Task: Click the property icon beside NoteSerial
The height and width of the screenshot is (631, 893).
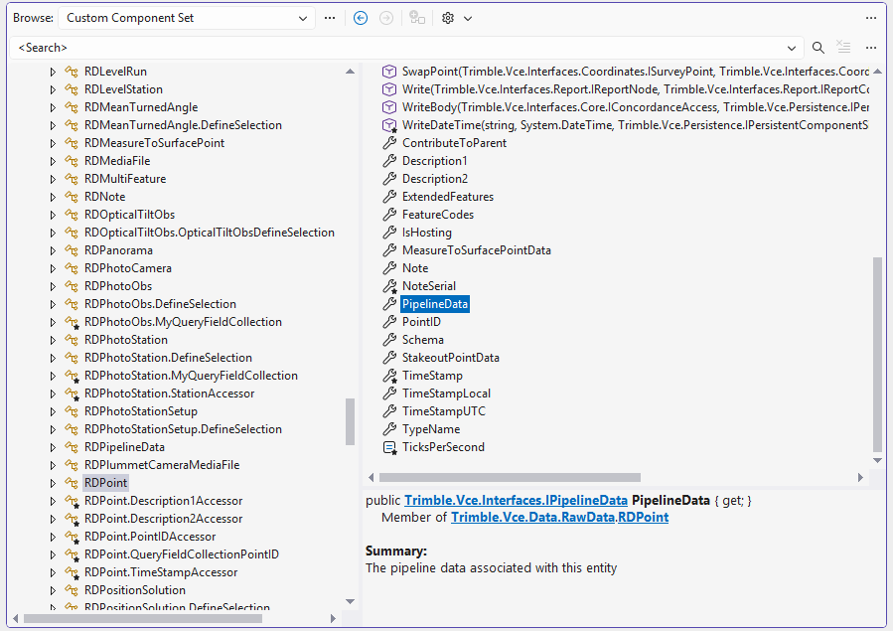Action: [x=389, y=286]
